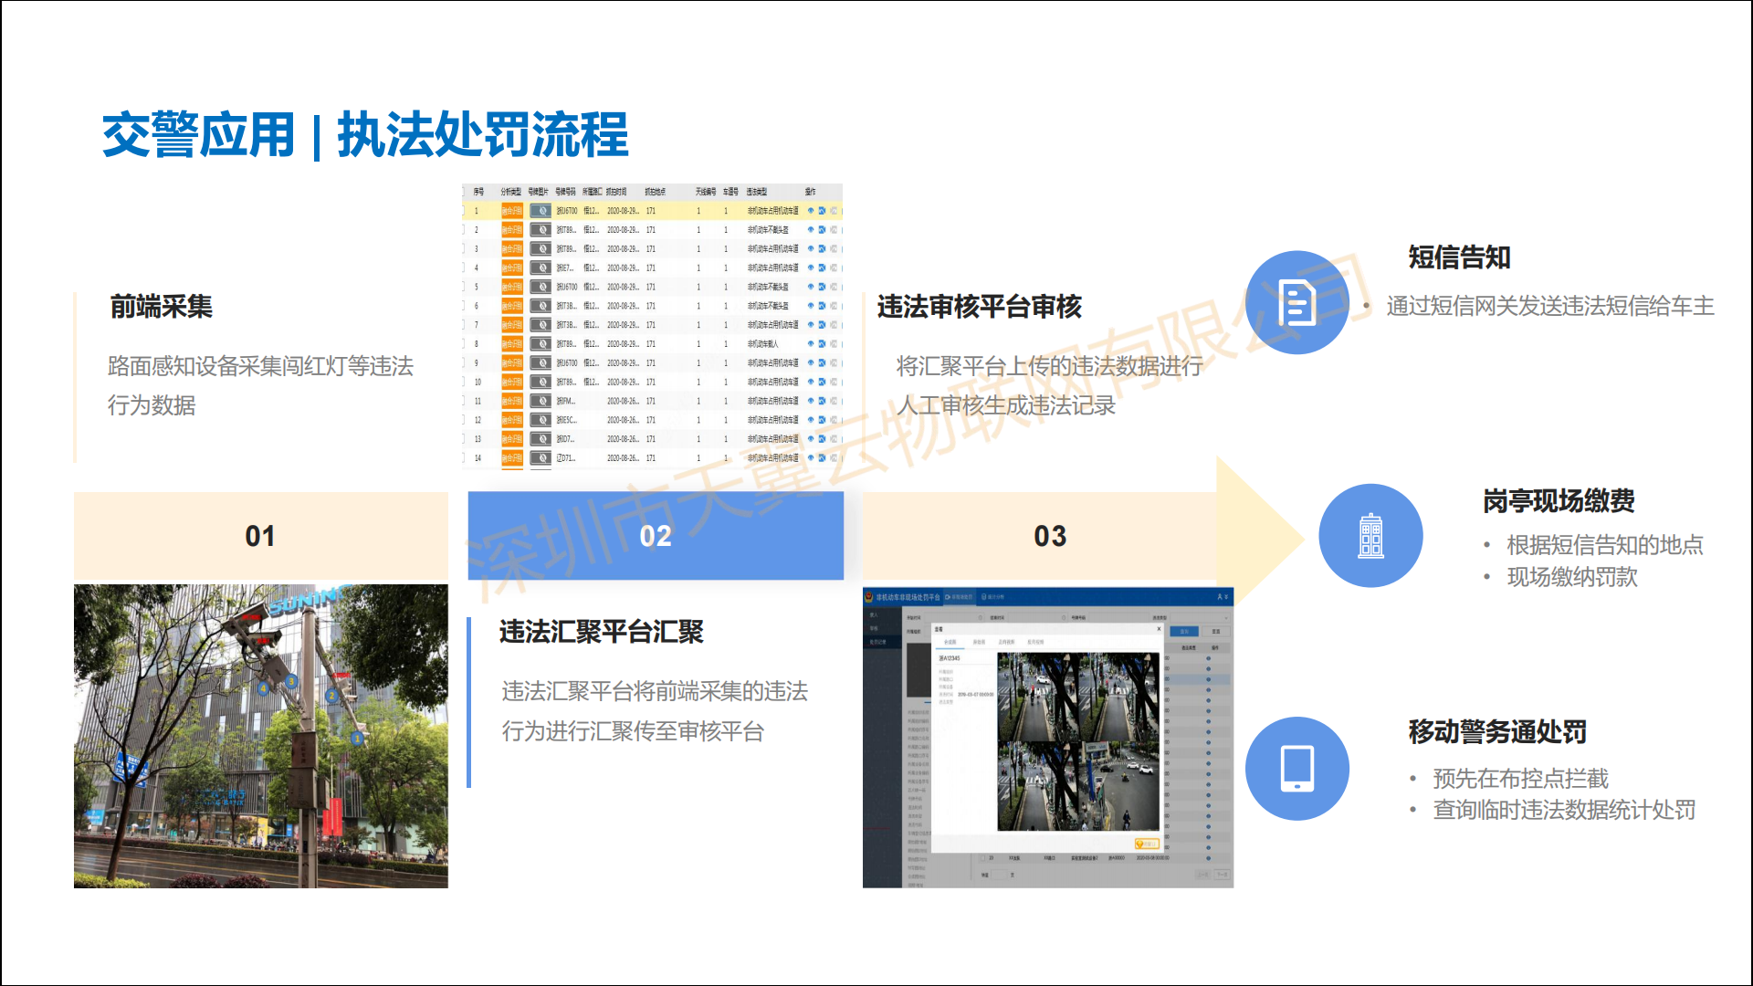1753x986 pixels.
Task: Click the blue picture icon in table row 8
Action: [x=822, y=344]
